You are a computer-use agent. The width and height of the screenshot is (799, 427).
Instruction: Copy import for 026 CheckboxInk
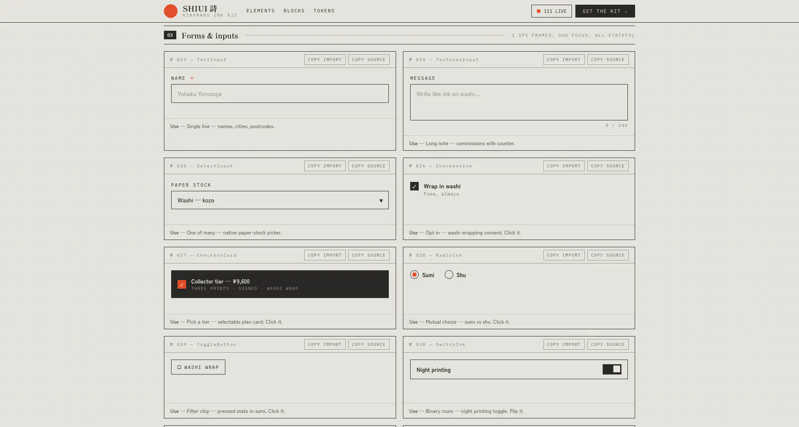[564, 166]
